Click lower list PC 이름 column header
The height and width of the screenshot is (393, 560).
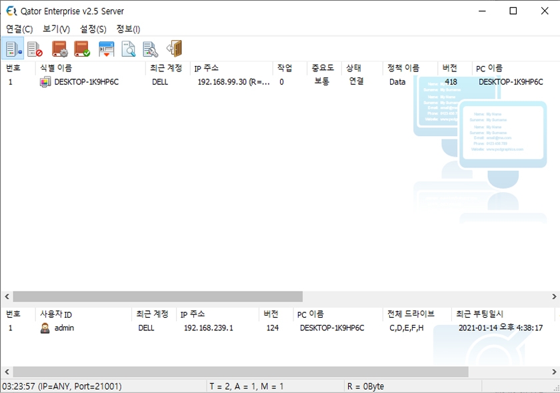pos(338,314)
